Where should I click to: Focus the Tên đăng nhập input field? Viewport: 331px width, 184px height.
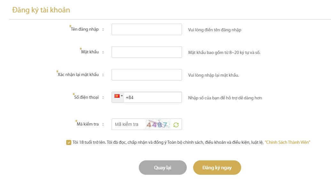tap(146, 29)
